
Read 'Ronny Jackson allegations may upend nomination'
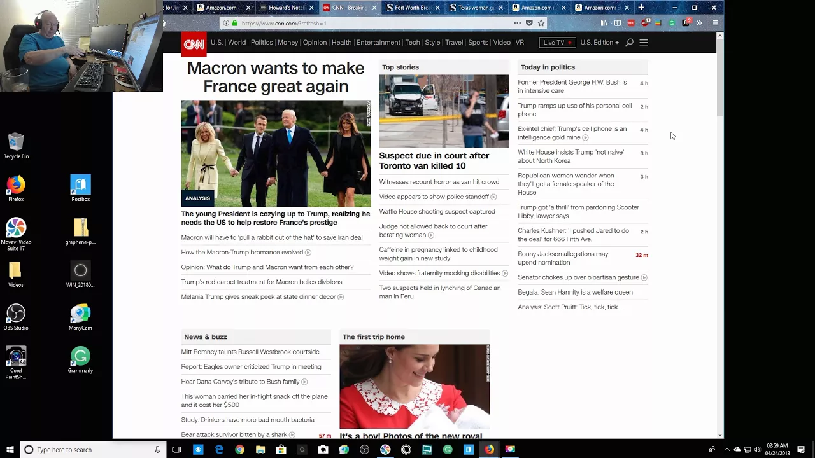coord(563,258)
